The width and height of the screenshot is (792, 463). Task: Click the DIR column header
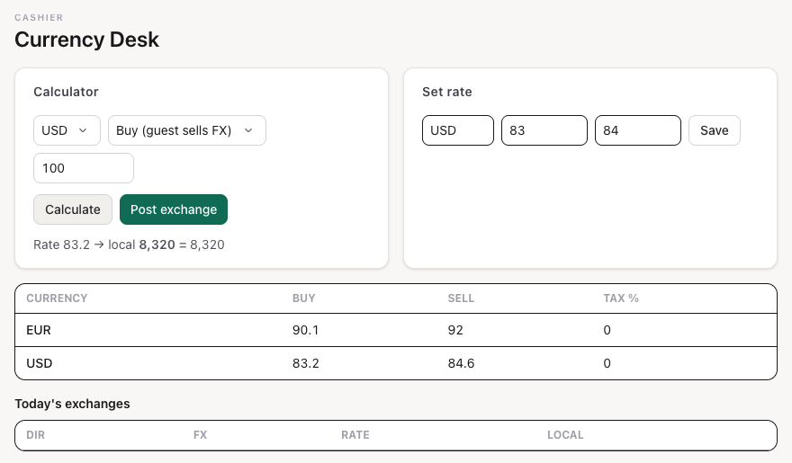35,435
